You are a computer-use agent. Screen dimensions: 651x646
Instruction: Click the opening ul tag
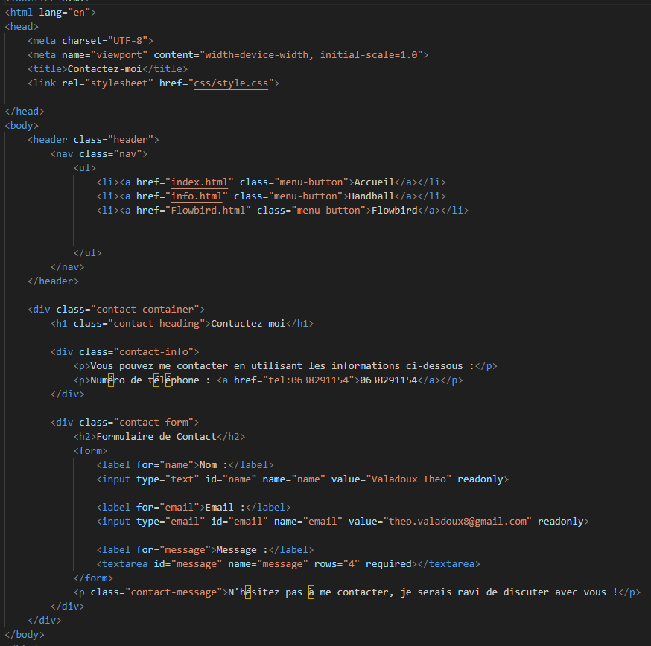(x=85, y=168)
